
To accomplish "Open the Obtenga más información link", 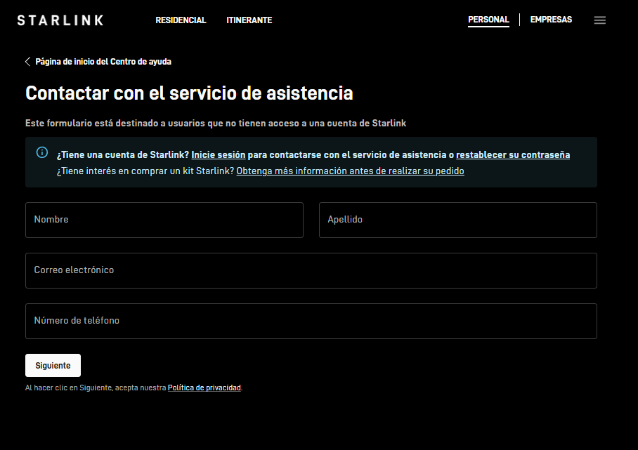I will [350, 171].
